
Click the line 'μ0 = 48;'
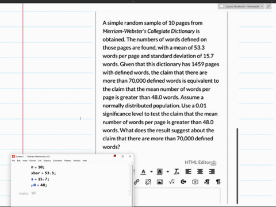[39, 185]
